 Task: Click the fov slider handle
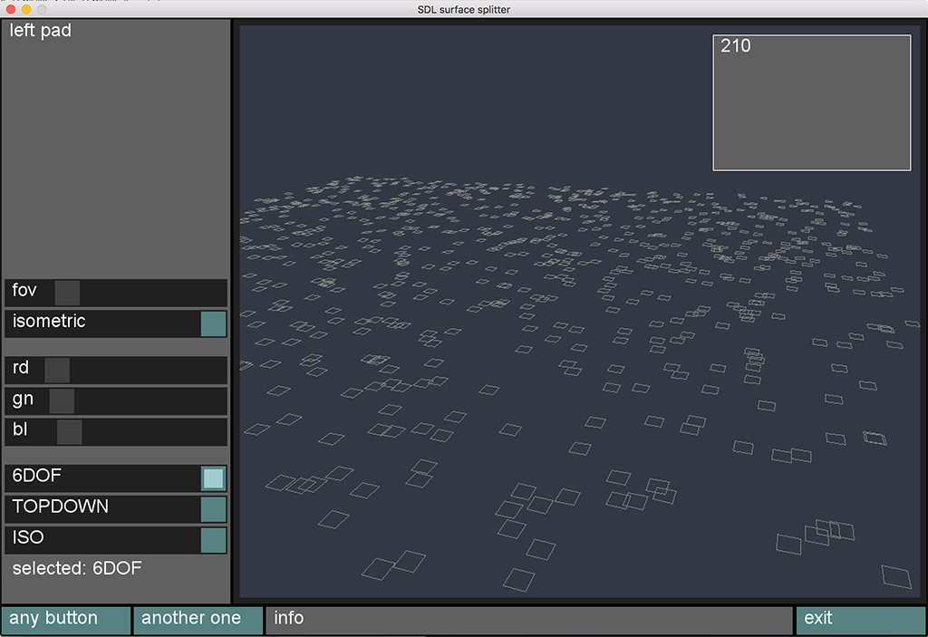click(67, 293)
